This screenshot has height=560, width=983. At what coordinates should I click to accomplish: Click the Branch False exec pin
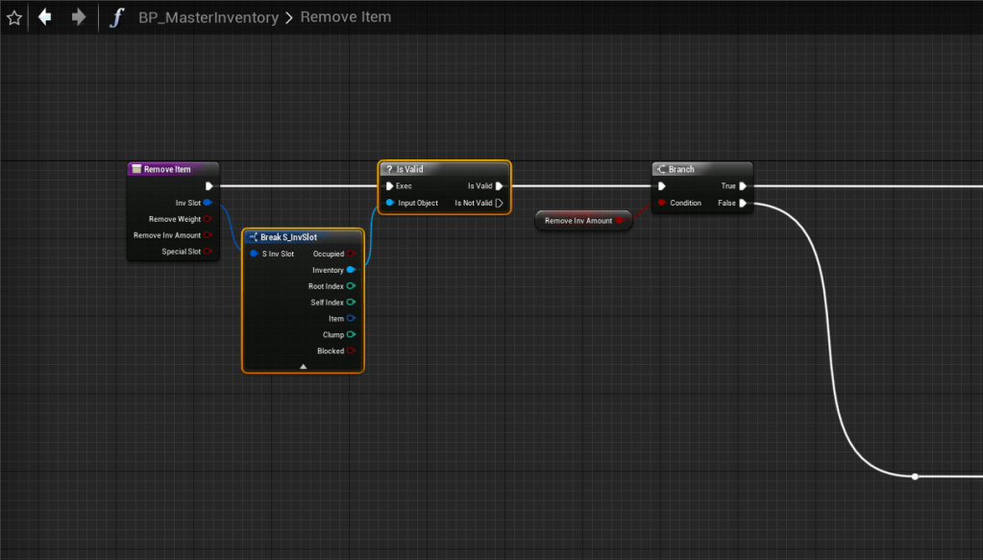[744, 203]
